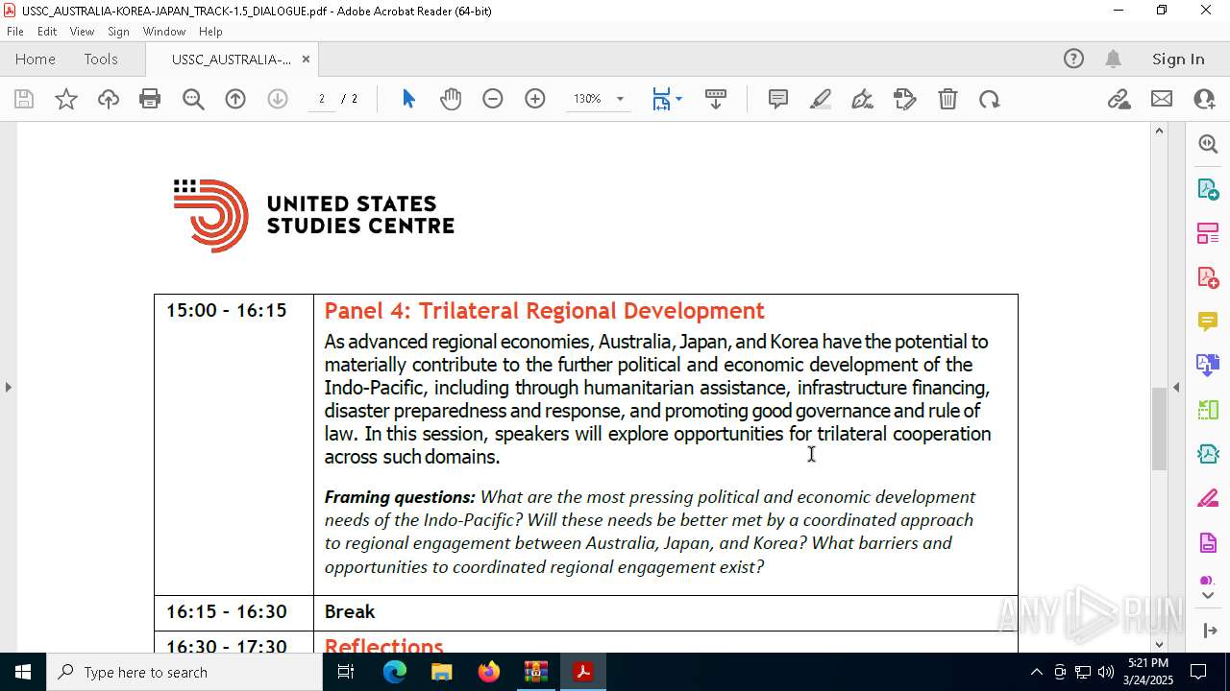
Task: Expand the zoom level 130% dropdown
Action: [x=620, y=99]
